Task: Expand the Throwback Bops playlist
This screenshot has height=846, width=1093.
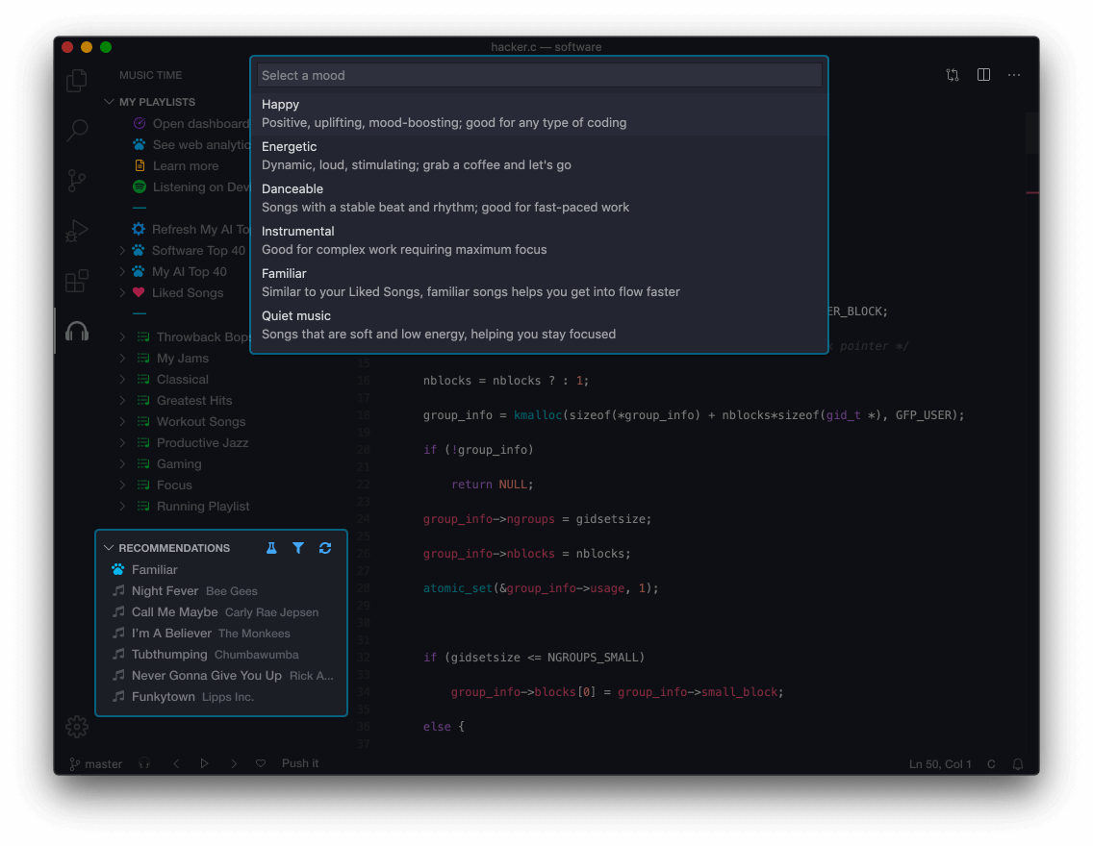Action: pos(122,337)
